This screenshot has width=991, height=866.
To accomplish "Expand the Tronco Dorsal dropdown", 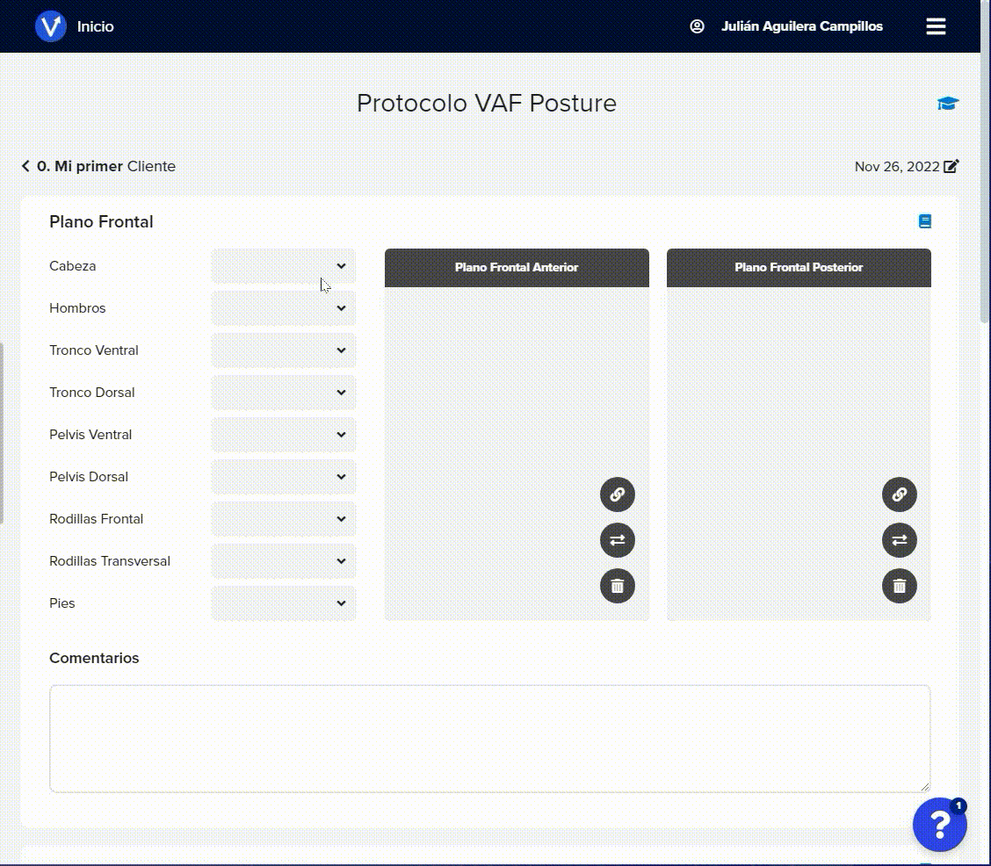I will click(283, 393).
